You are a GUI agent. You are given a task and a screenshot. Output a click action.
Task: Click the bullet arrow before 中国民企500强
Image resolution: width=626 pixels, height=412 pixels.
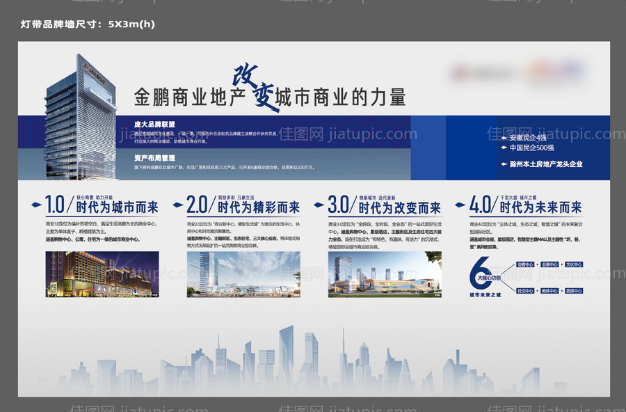coord(504,148)
